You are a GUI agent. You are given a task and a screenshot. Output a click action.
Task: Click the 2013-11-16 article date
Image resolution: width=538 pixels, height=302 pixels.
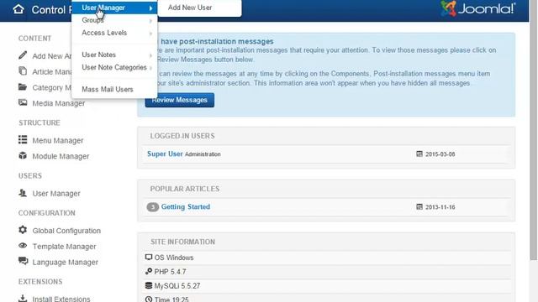440,207
